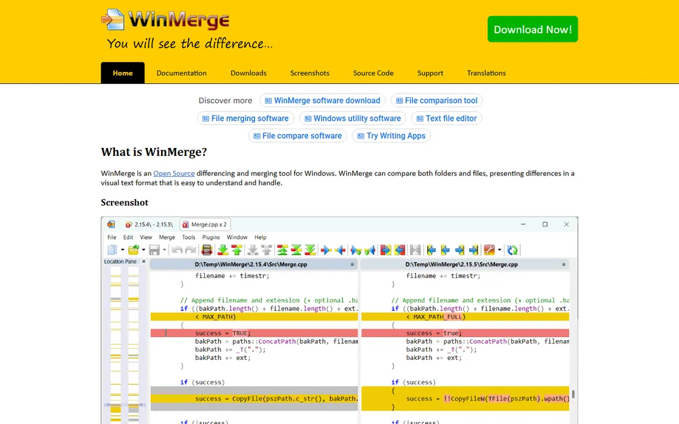679x424 pixels.
Task: Jump to First Difference icon
Action: tap(282, 250)
